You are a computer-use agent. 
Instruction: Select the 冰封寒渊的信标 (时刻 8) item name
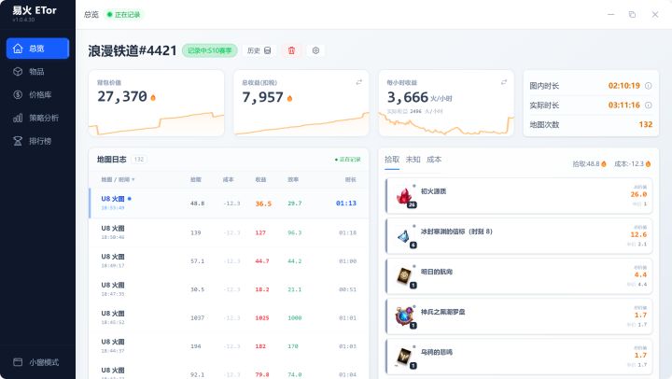[x=456, y=232]
